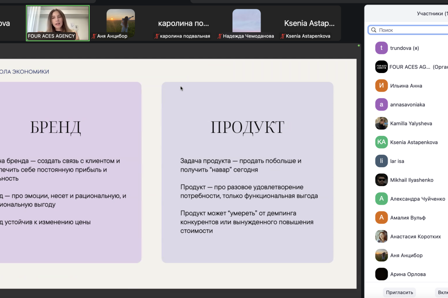
Task: Click annasavoniaka's purple letter avatar
Action: pos(381,104)
